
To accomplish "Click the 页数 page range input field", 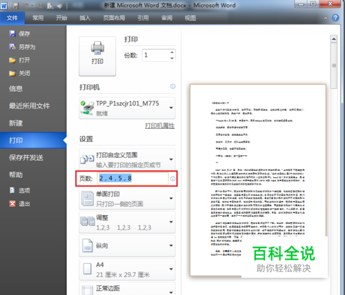I will [x=132, y=179].
